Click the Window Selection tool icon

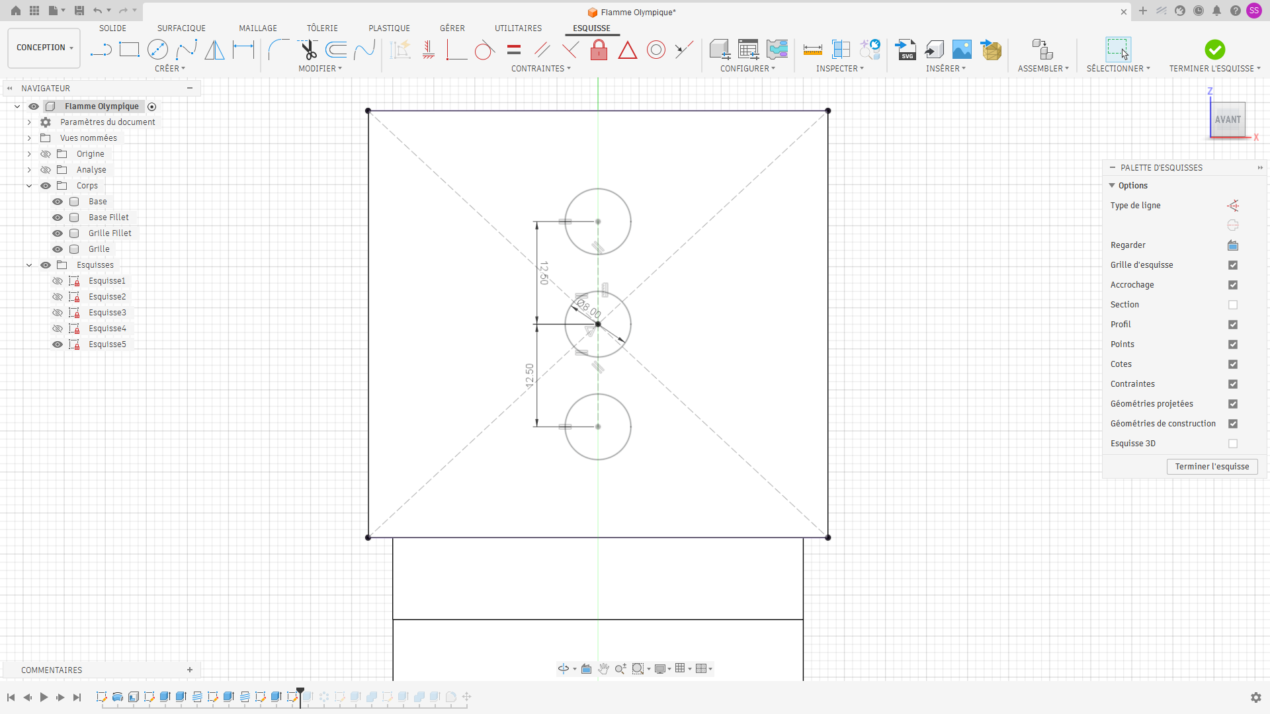click(1118, 50)
